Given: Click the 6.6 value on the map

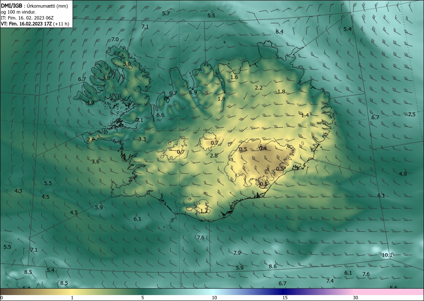Looking at the screenshot, I should click(160, 115).
